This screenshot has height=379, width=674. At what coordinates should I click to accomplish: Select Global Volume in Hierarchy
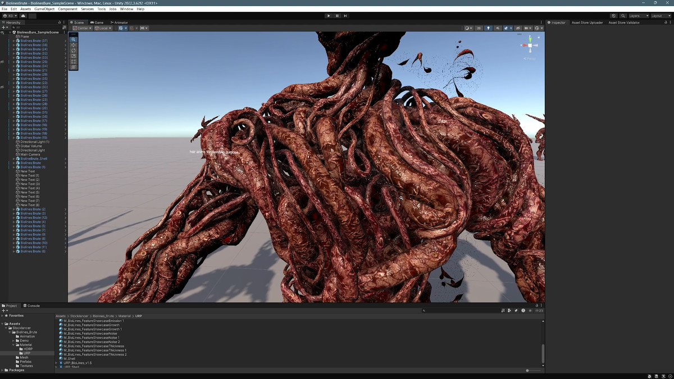point(31,146)
